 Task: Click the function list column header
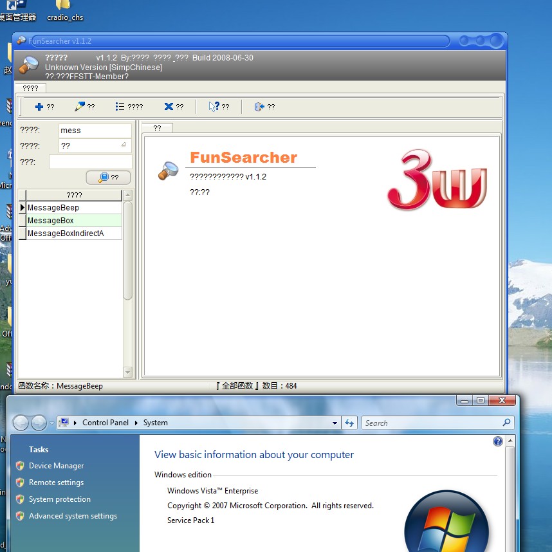74,196
